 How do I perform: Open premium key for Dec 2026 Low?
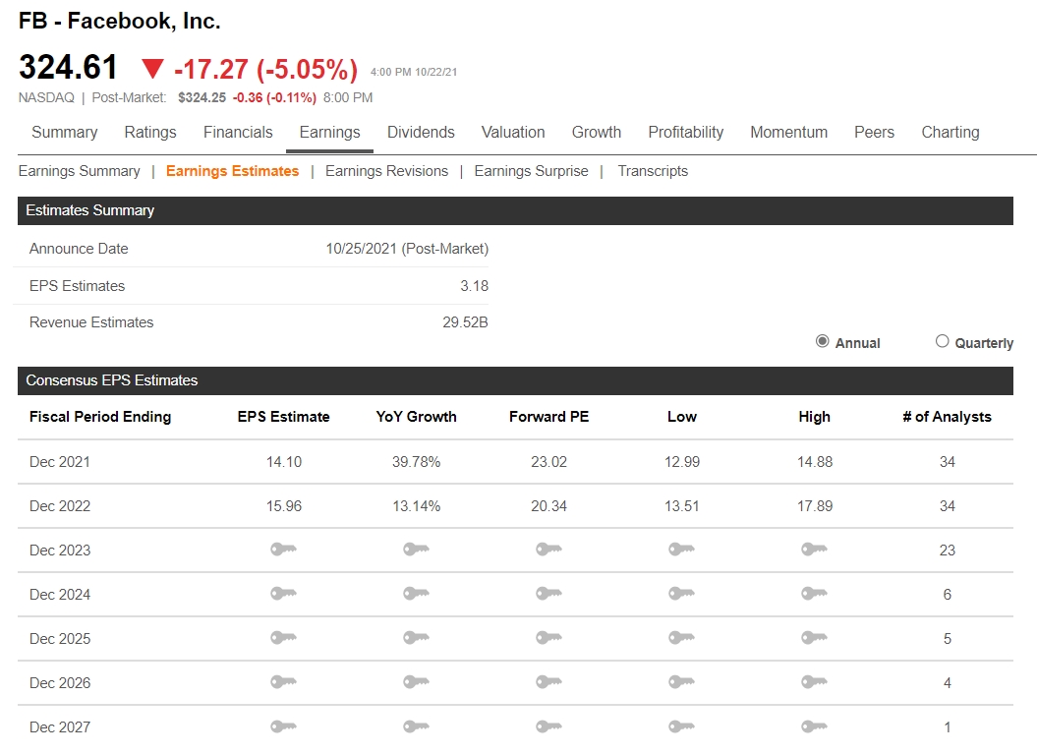pyautogui.click(x=682, y=682)
